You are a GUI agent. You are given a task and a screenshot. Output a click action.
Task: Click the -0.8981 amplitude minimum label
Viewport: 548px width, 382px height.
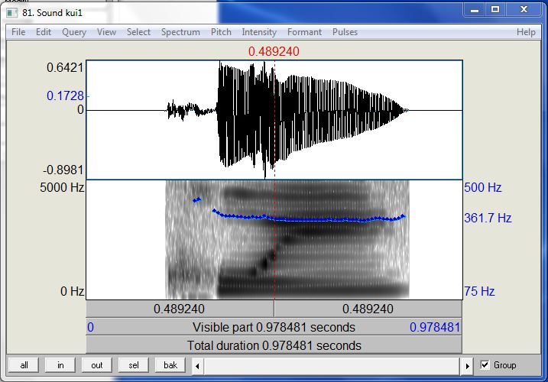63,170
